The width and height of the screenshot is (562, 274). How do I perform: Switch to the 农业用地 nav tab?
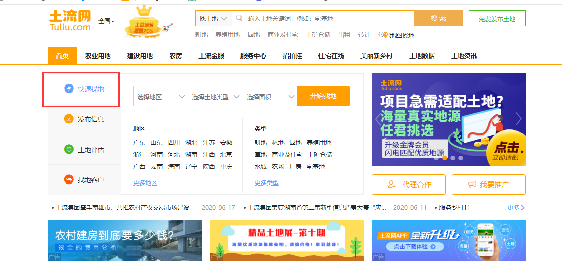(98, 56)
